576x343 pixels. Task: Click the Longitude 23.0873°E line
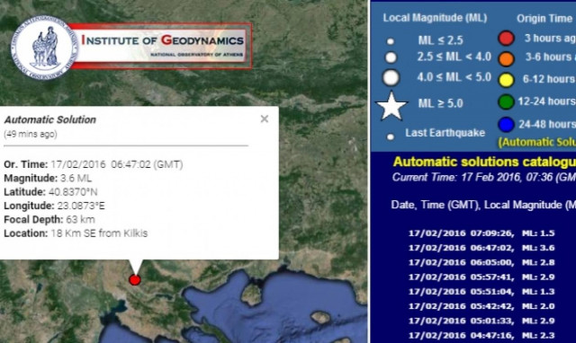54,206
